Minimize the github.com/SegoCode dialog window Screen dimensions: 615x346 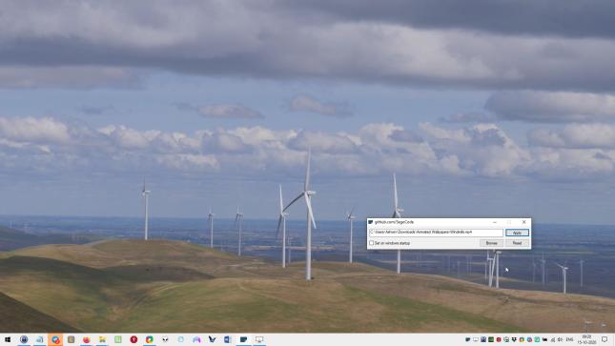click(495, 222)
